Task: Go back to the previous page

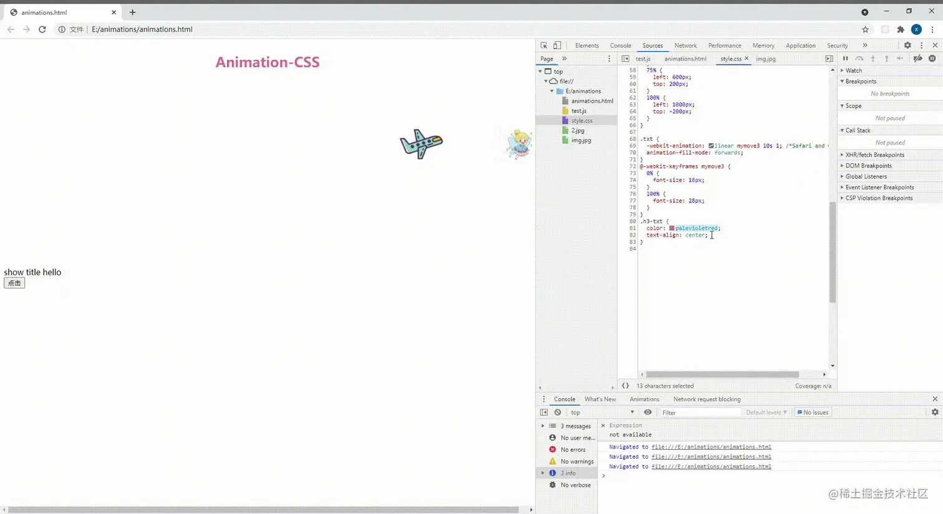Action: [x=11, y=29]
